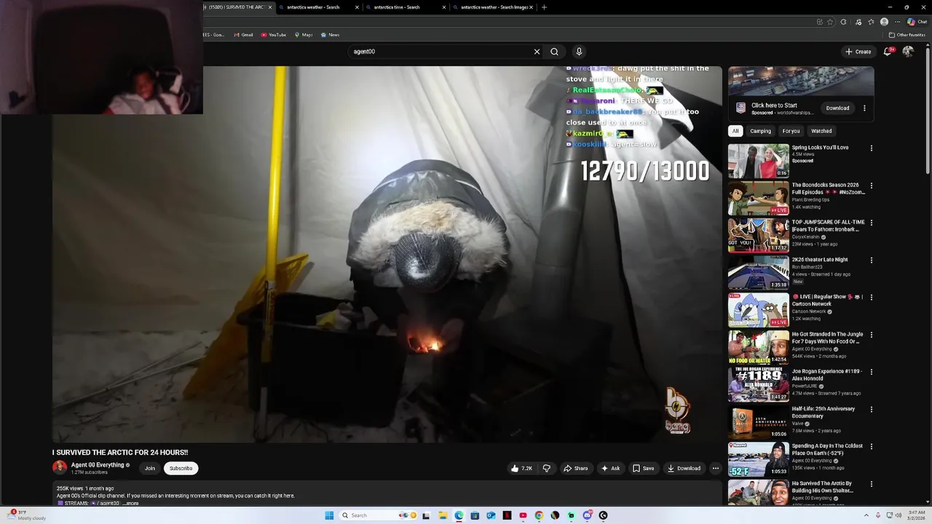Image resolution: width=932 pixels, height=524 pixels.
Task: Select the For you filter chip
Action: [x=791, y=131]
